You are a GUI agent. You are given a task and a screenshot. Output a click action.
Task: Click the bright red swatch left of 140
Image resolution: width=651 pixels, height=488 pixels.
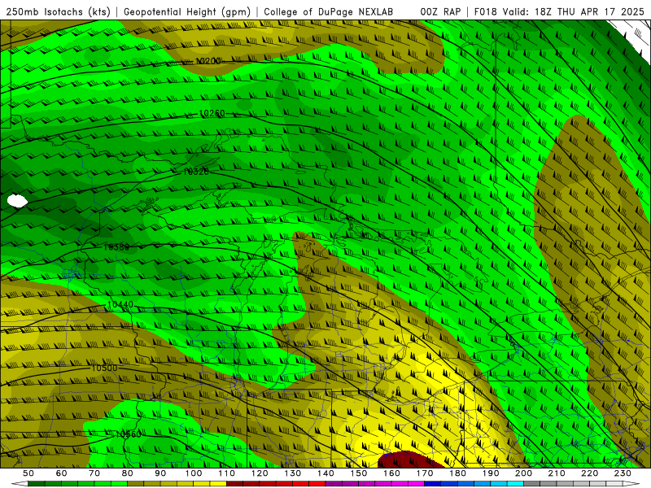tap(317, 484)
